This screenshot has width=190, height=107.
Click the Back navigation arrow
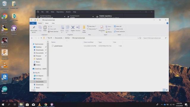click(32, 38)
